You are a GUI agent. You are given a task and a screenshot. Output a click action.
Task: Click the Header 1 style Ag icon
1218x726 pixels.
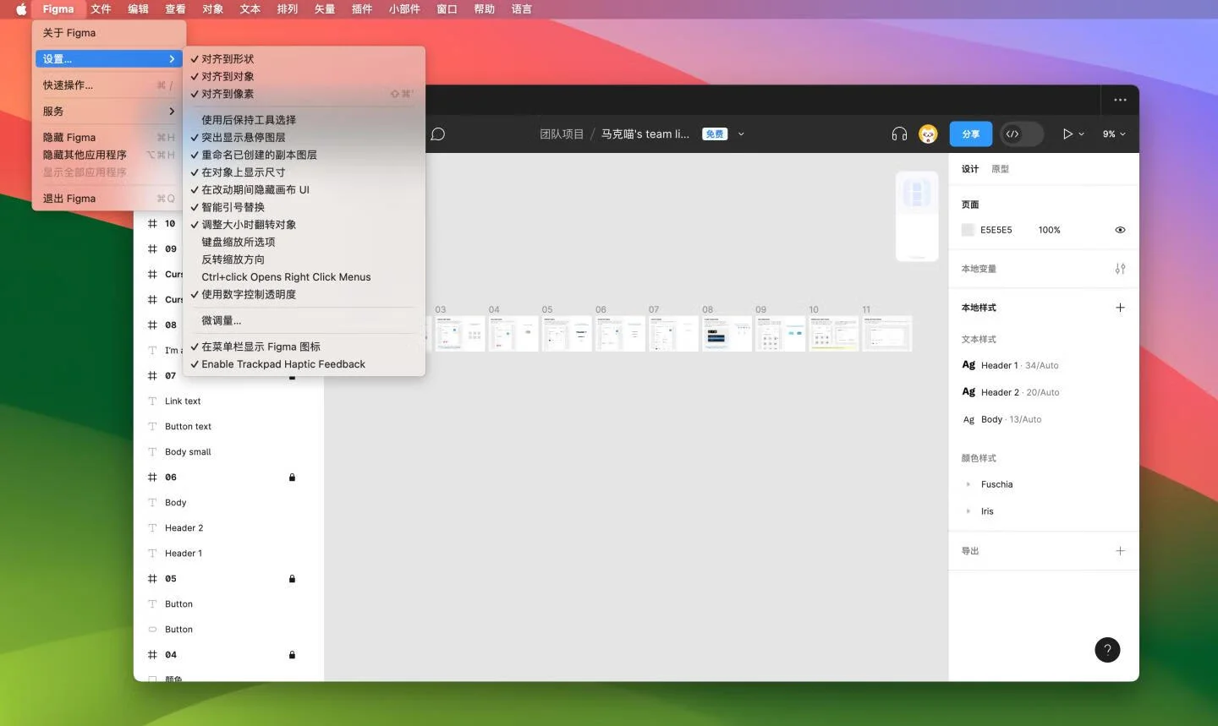968,365
